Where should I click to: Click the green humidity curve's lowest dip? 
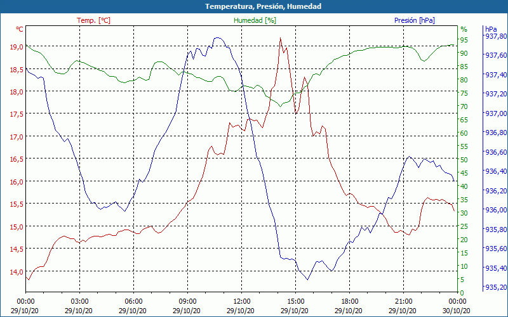tap(281, 107)
